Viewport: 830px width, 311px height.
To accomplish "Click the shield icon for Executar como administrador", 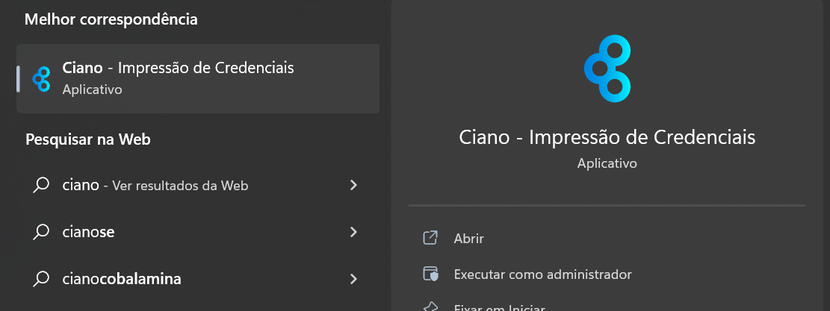I will [430, 274].
